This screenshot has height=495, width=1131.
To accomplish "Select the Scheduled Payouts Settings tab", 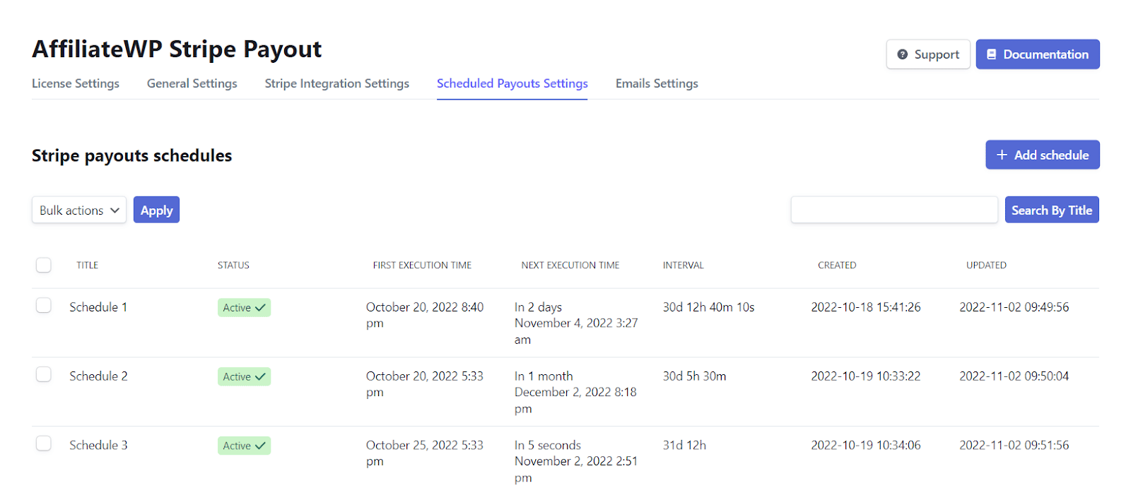I will [512, 83].
